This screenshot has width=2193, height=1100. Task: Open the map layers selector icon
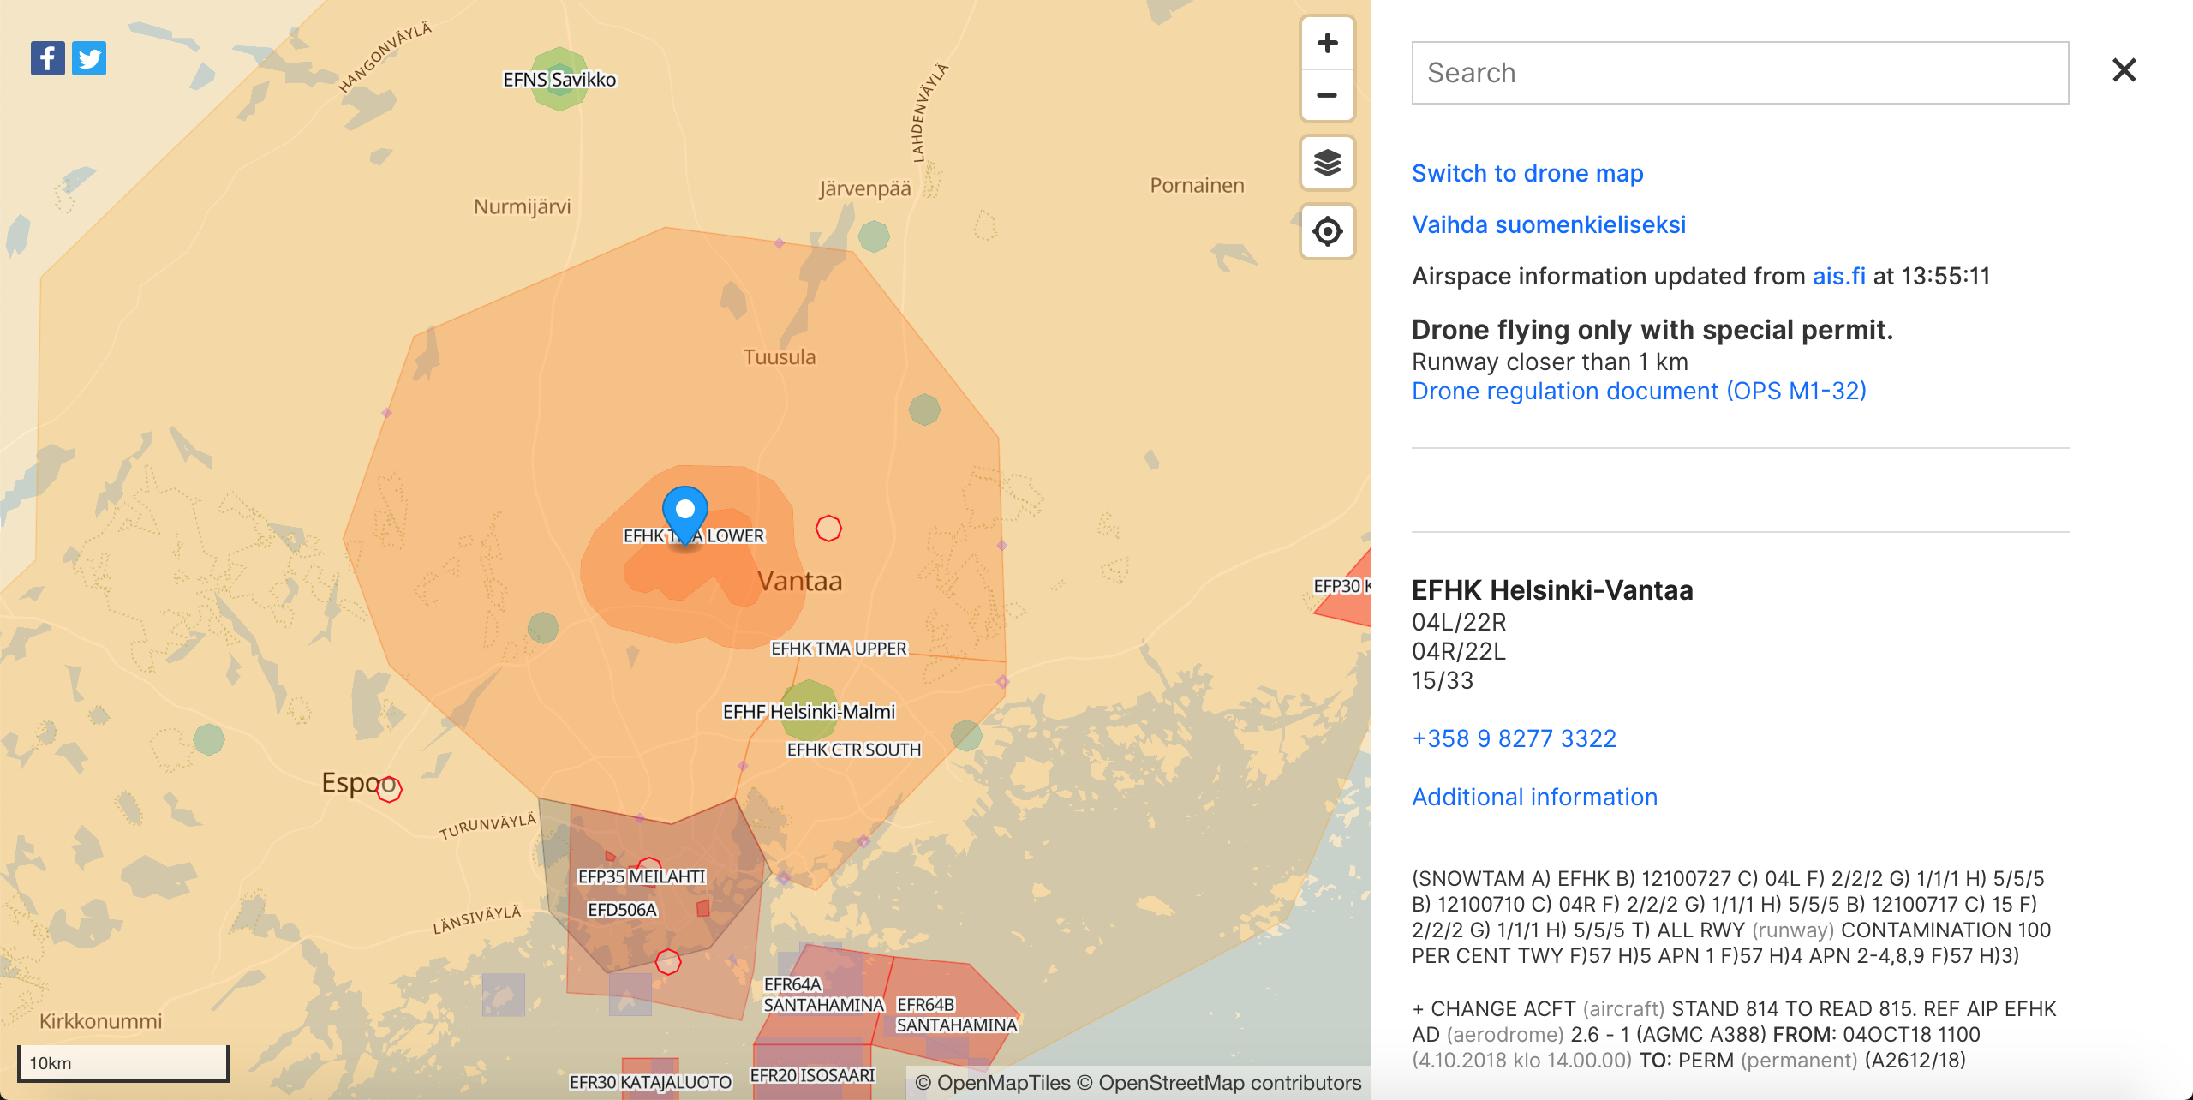pos(1327,162)
